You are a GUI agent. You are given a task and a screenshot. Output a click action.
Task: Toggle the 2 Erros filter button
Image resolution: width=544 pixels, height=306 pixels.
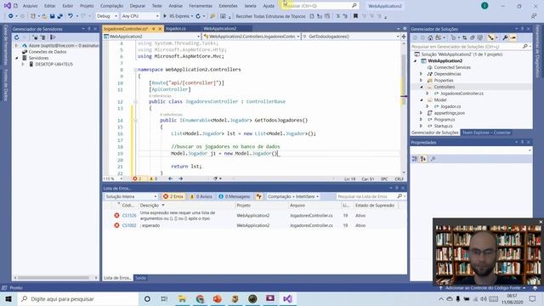coord(173,196)
